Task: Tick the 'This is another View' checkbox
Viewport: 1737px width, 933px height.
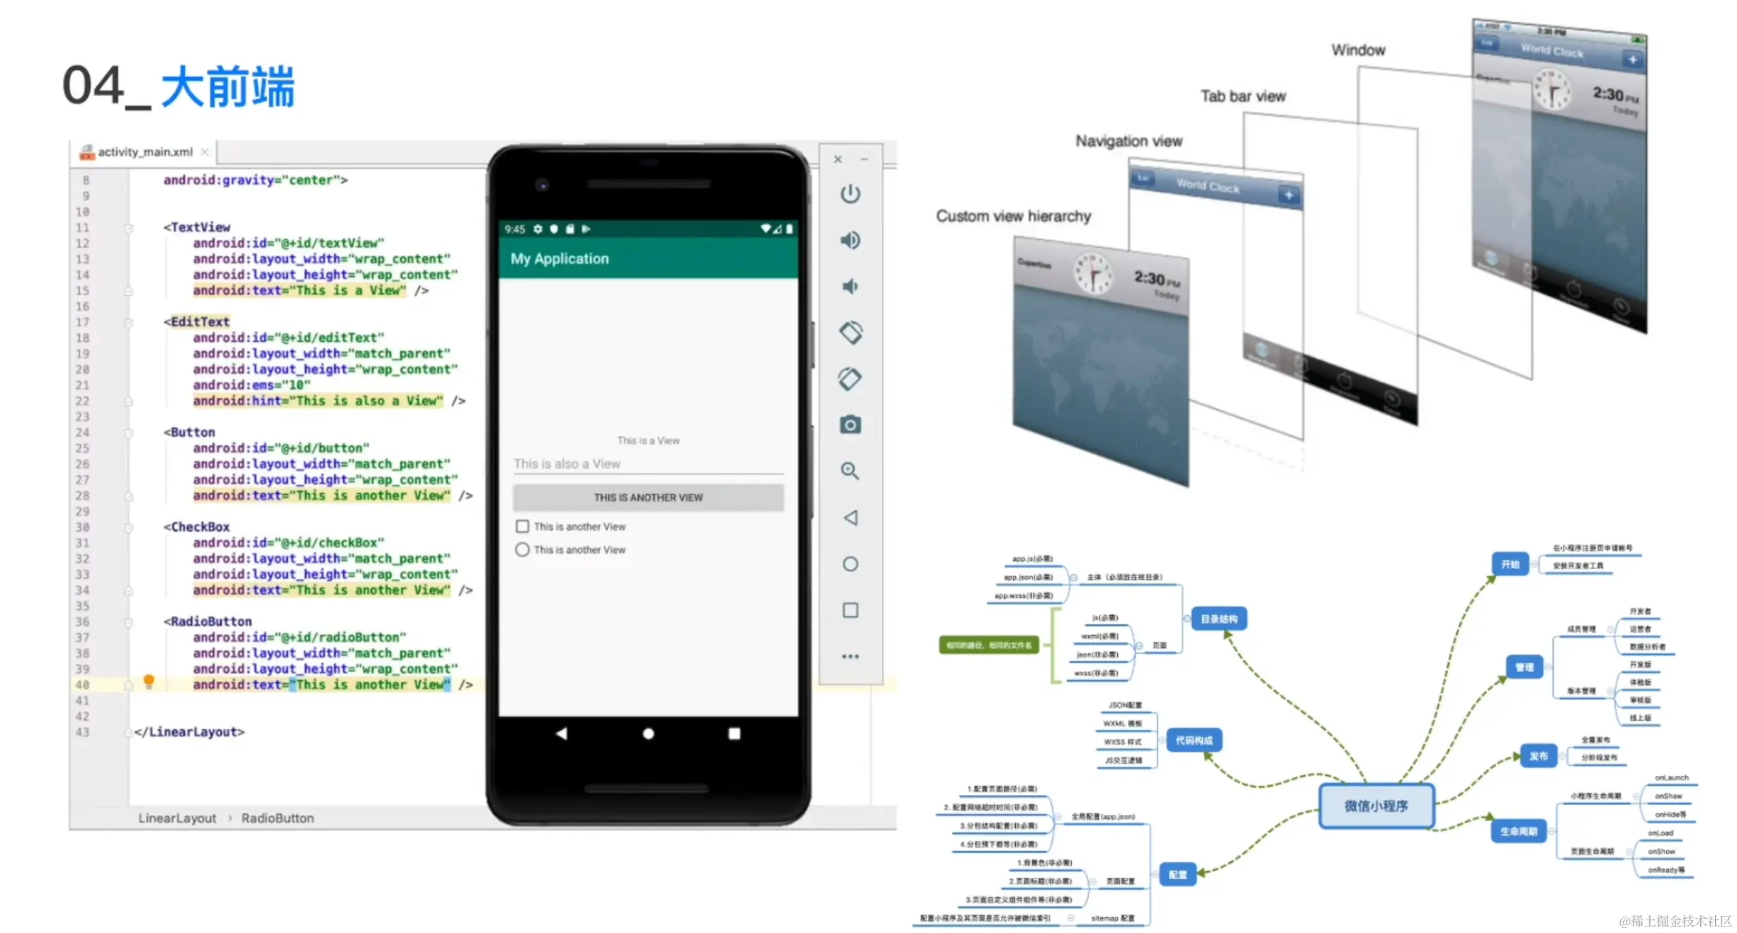Action: (523, 526)
